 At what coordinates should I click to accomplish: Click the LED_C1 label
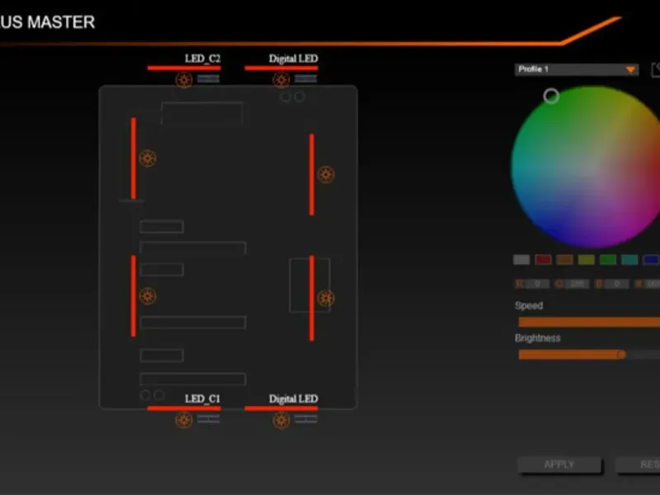202,398
